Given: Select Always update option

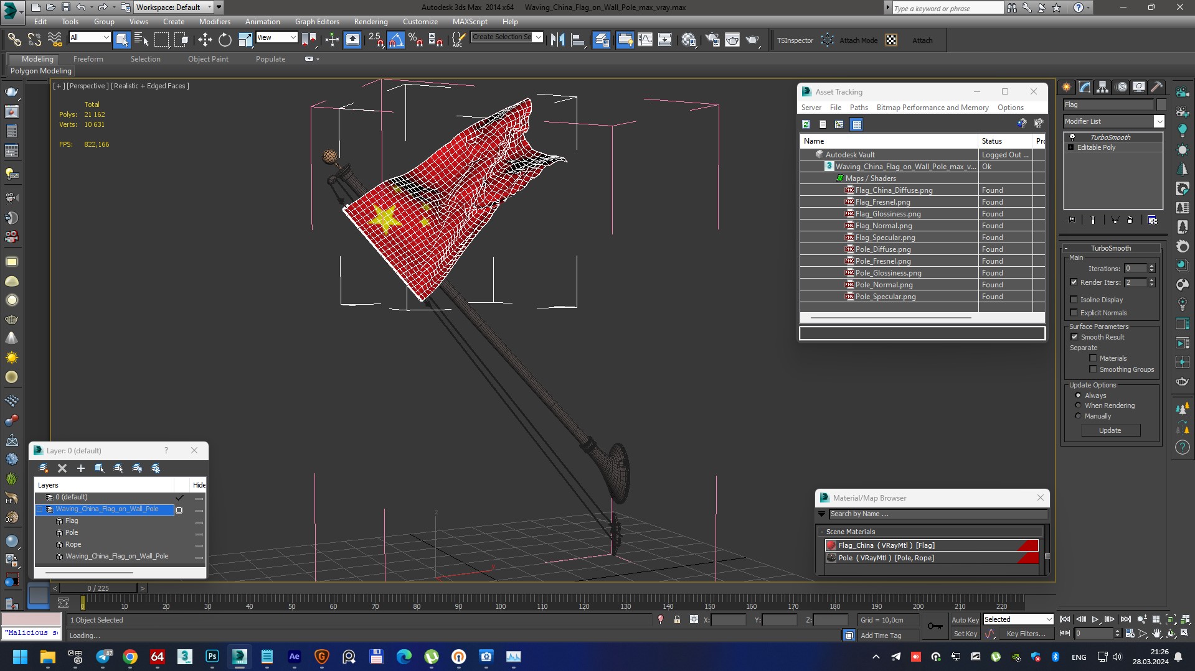Looking at the screenshot, I should tap(1078, 396).
